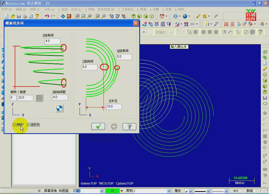
Task: Select the 顺时针 clockwise radio button
Action: [x=14, y=125]
